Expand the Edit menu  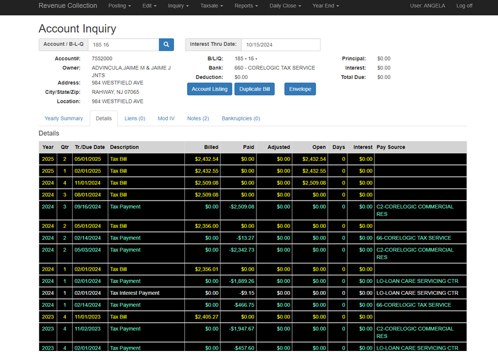(149, 6)
